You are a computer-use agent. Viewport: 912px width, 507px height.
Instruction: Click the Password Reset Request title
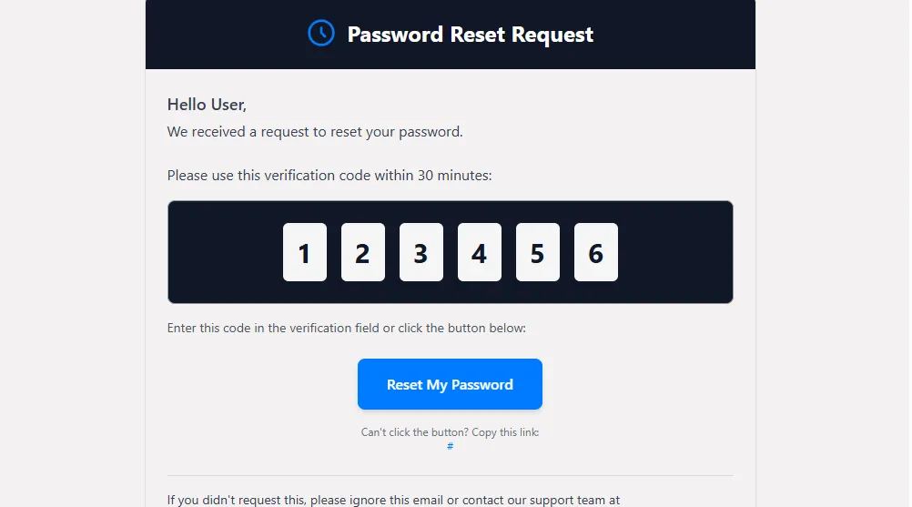(x=470, y=35)
